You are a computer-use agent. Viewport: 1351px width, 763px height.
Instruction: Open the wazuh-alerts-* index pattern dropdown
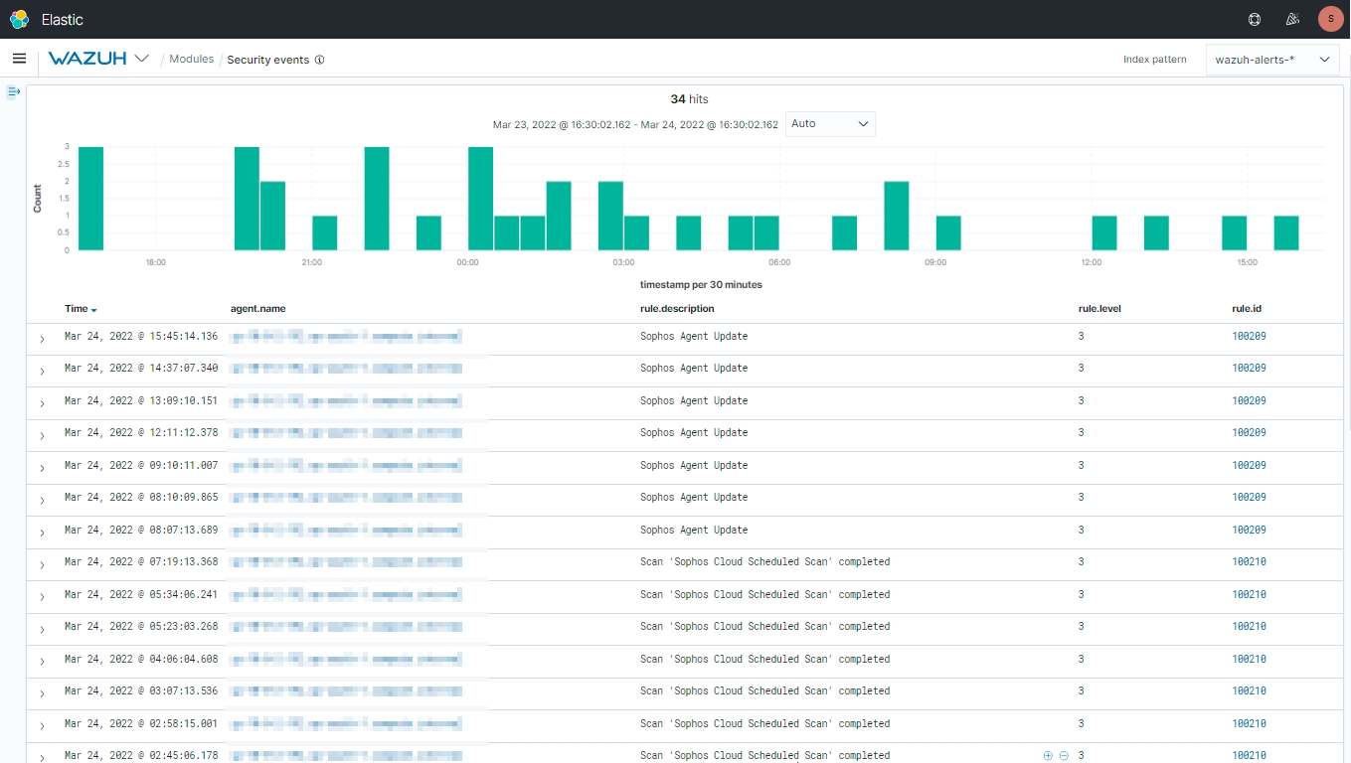[x=1272, y=60]
